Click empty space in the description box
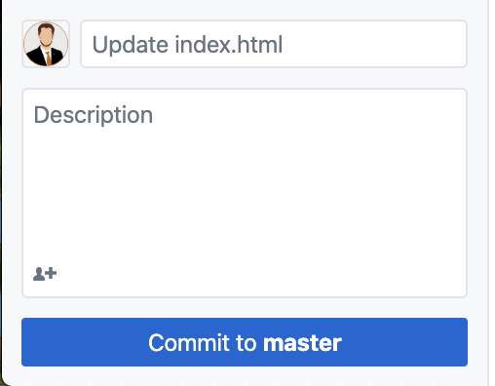Viewport: 495px width, 386px height. (x=245, y=195)
